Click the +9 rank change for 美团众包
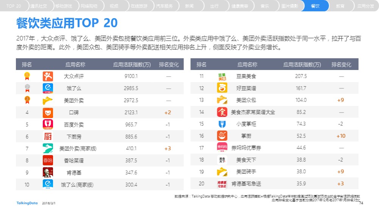The width and height of the screenshot is (379, 213). click(340, 100)
